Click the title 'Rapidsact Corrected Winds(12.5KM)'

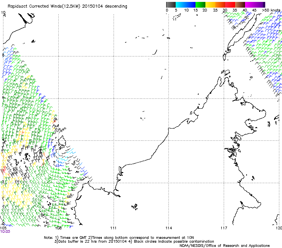tap(44, 6)
